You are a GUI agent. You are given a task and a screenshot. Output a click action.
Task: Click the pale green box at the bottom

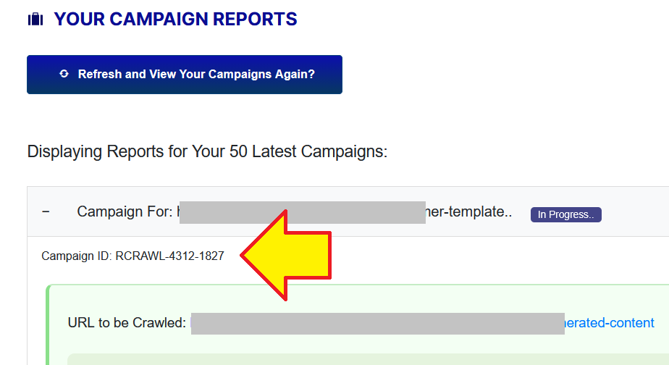pyautogui.click(x=362, y=359)
